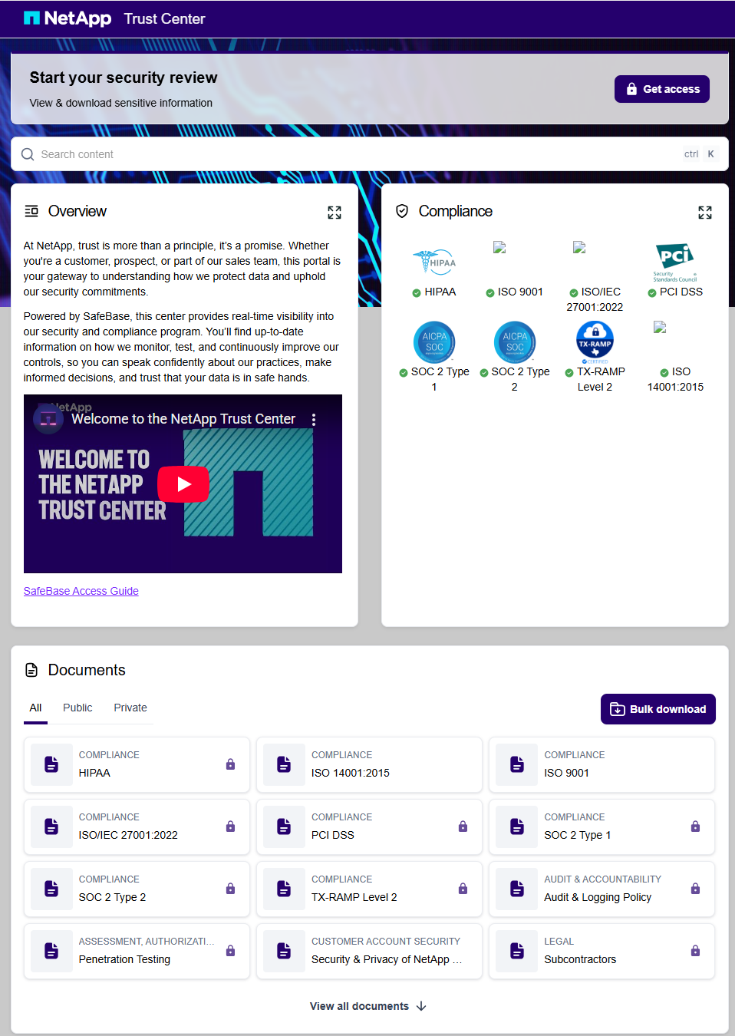Open the TX-RAMP Level 2 document card
The width and height of the screenshot is (735, 1036).
(x=369, y=889)
